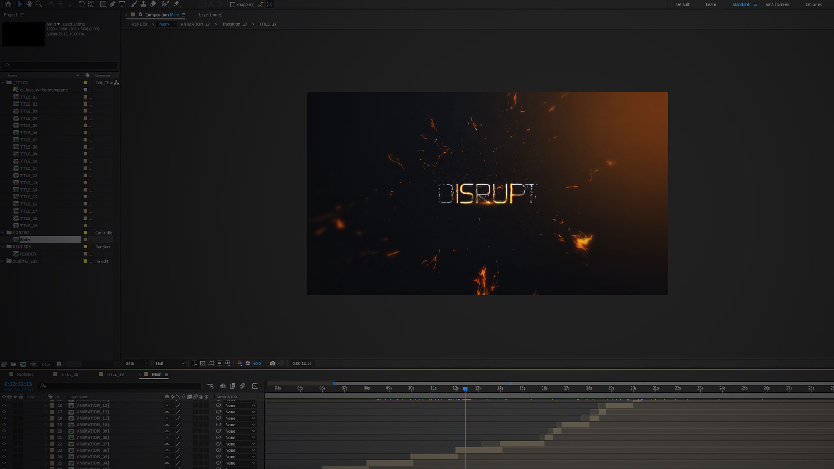The image size is (834, 469).
Task: Take a snapshot with camera icon
Action: [x=273, y=363]
